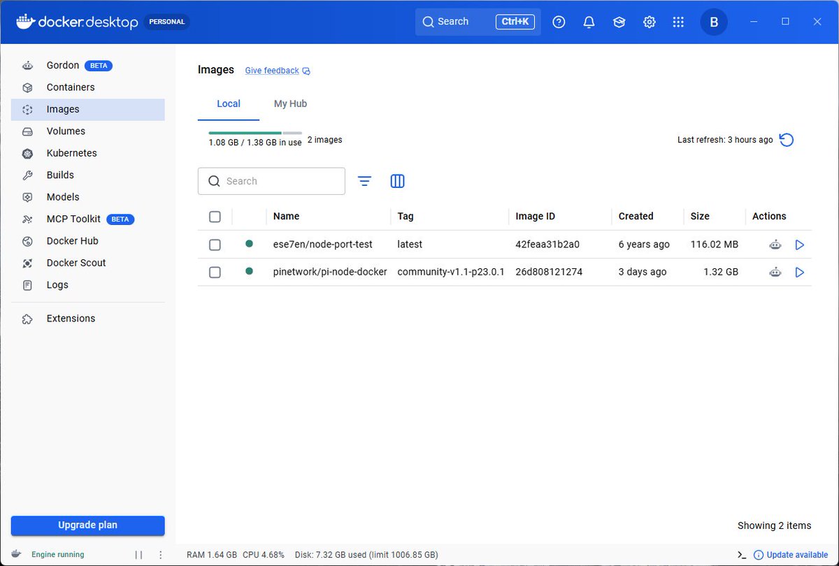Go to Images in the sidebar

(x=88, y=109)
